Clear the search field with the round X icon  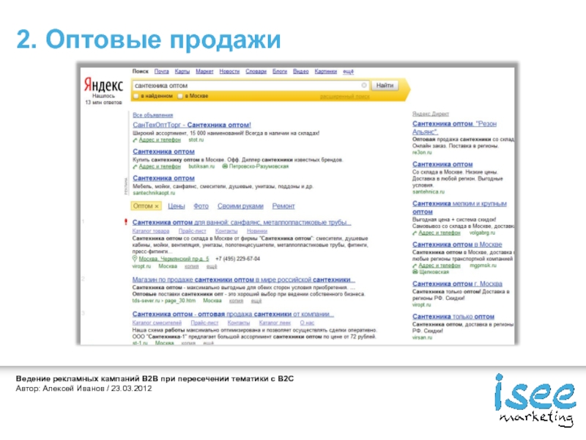(364, 85)
